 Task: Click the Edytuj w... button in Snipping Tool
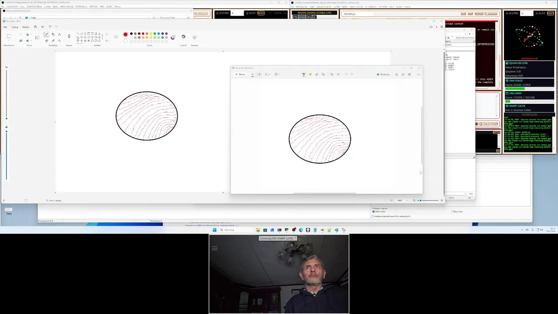pyautogui.click(x=383, y=75)
